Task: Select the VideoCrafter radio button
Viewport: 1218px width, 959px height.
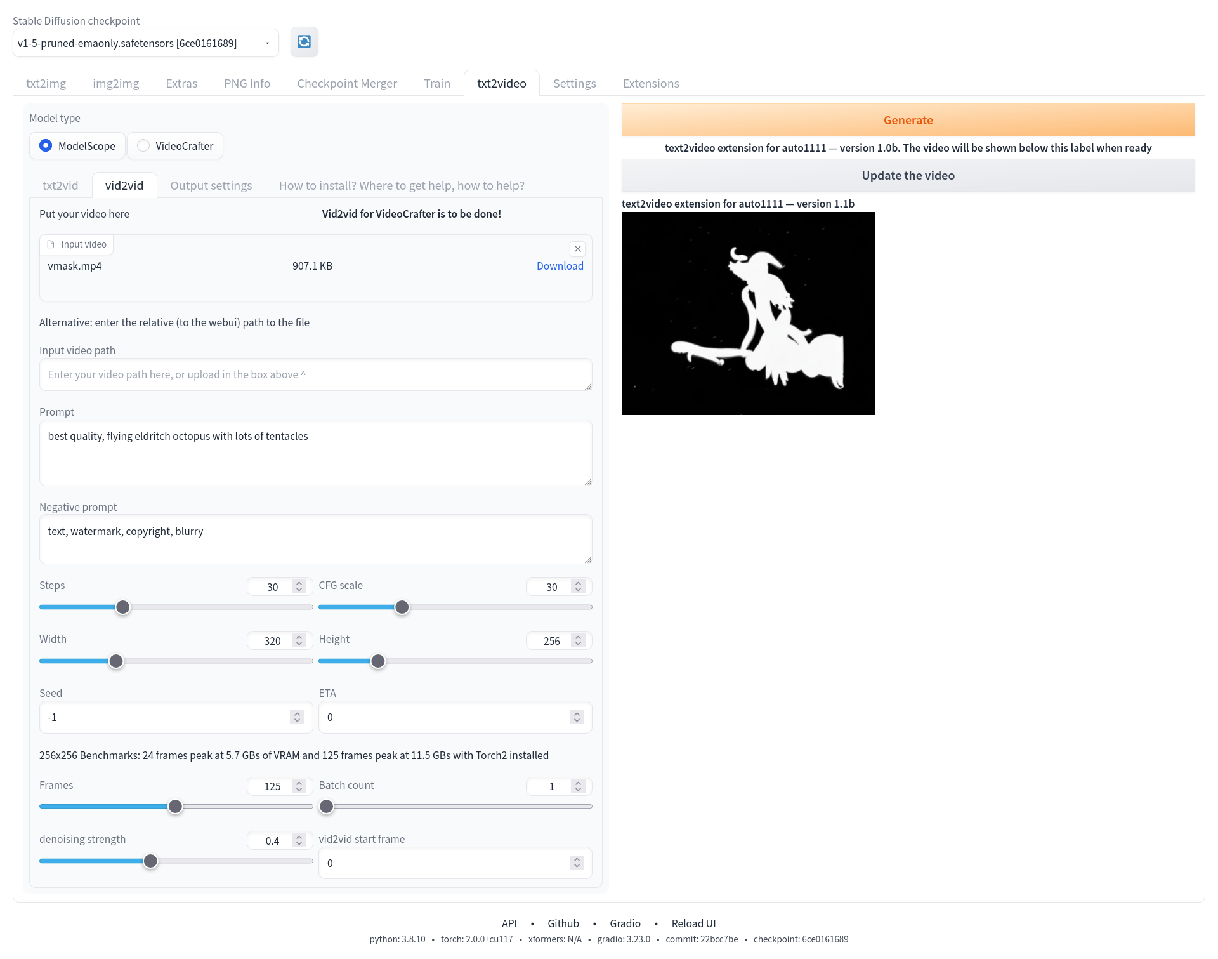Action: (142, 145)
